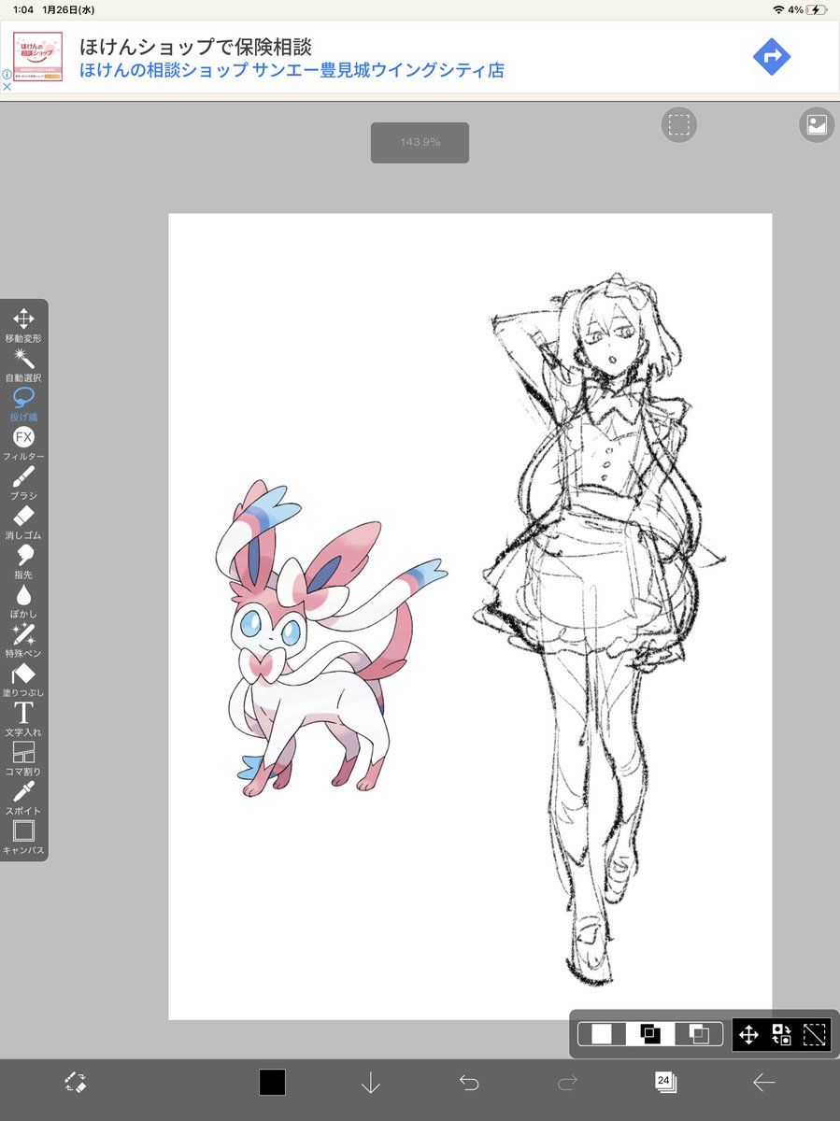This screenshot has width=840, height=1121.
Task: Tap the ad's ほけんの相談ショップ thumbnail image
Action: point(38,57)
